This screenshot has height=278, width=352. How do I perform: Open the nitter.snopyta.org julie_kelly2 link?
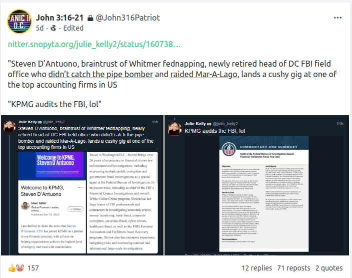[94, 44]
